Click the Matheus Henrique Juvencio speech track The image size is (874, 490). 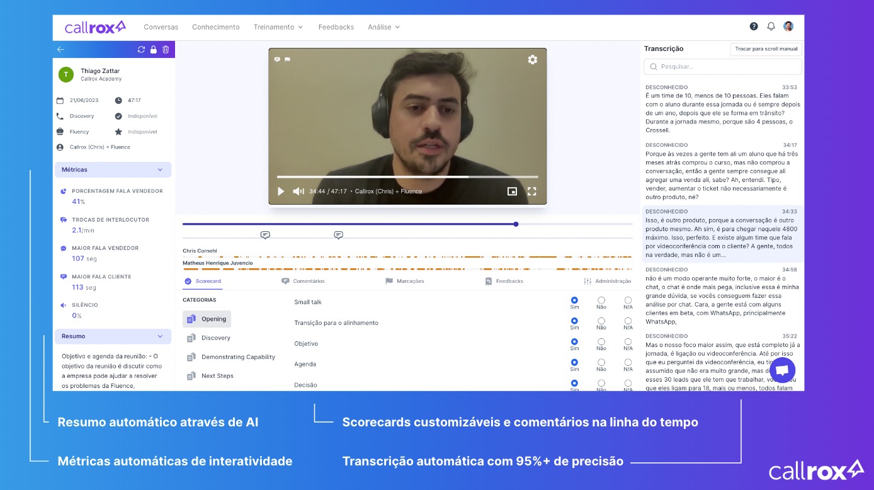click(x=407, y=270)
